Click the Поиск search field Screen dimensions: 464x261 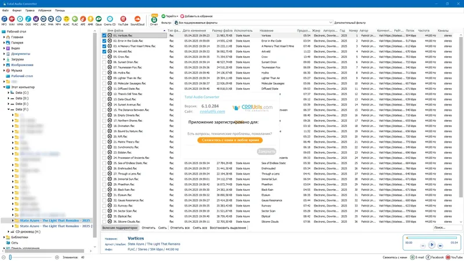(x=447, y=227)
